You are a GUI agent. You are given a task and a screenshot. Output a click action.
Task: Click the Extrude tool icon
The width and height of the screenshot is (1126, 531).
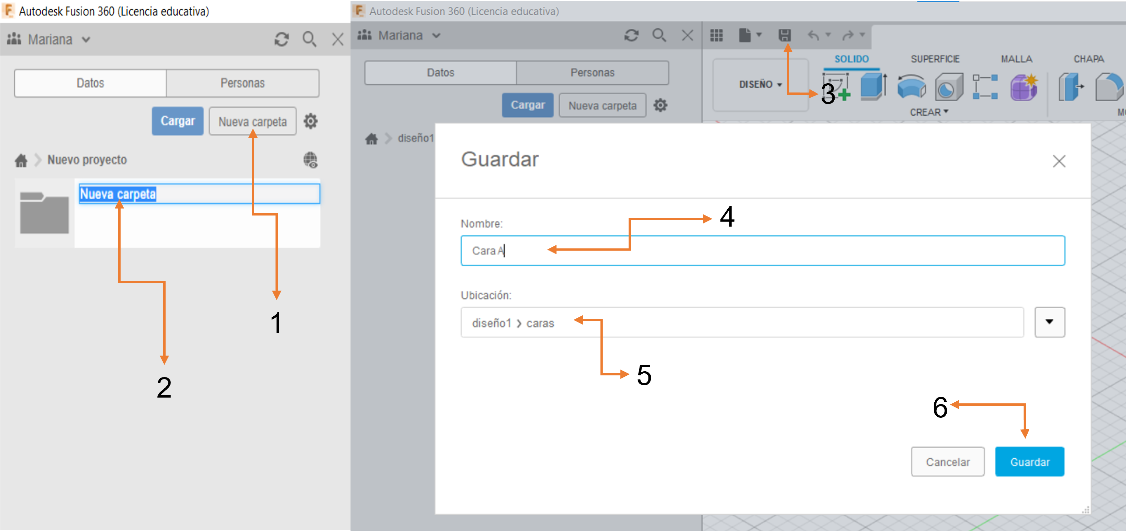(x=873, y=87)
